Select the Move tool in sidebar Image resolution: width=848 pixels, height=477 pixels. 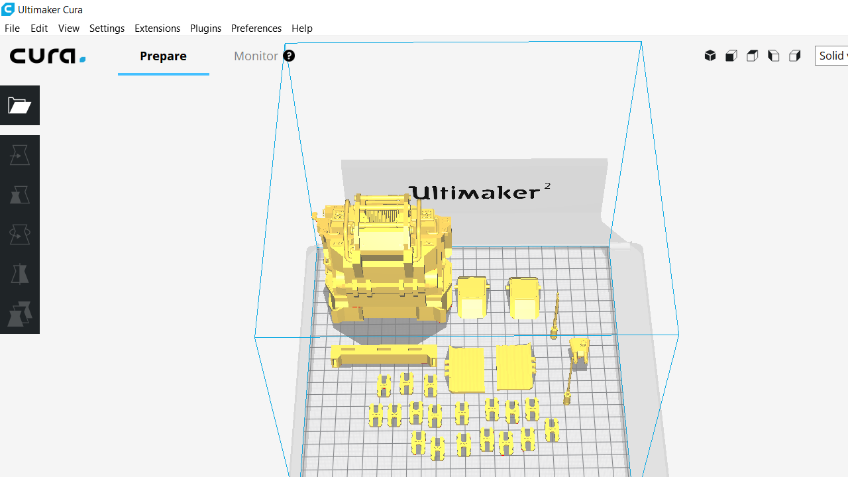pyautogui.click(x=20, y=155)
